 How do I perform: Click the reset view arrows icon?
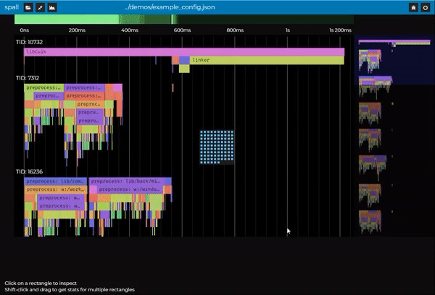click(x=40, y=7)
